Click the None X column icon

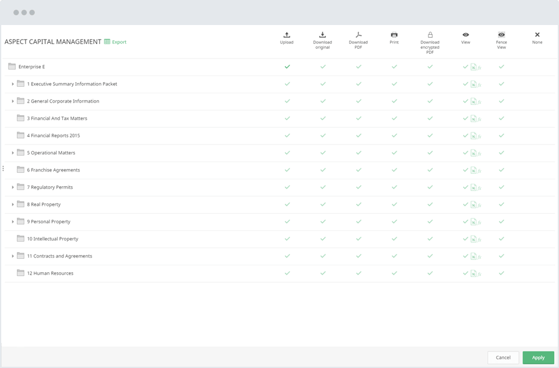tap(537, 35)
